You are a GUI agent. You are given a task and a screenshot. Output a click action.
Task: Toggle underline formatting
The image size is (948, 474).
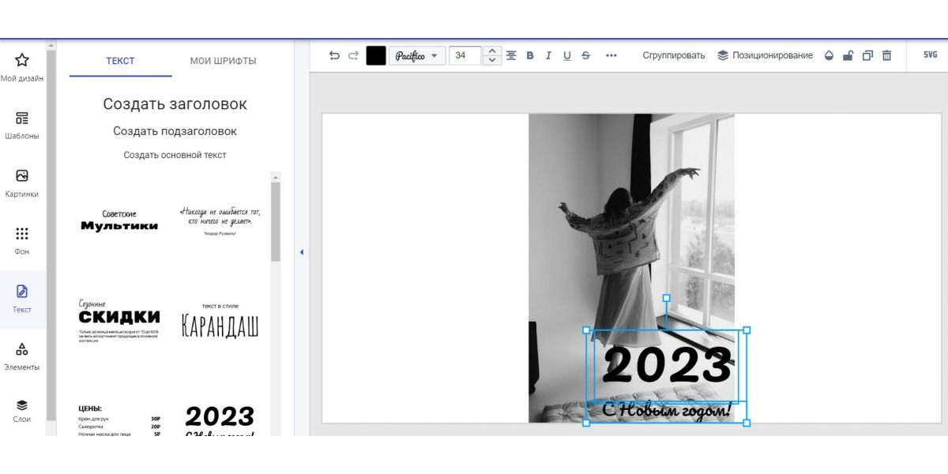point(567,55)
